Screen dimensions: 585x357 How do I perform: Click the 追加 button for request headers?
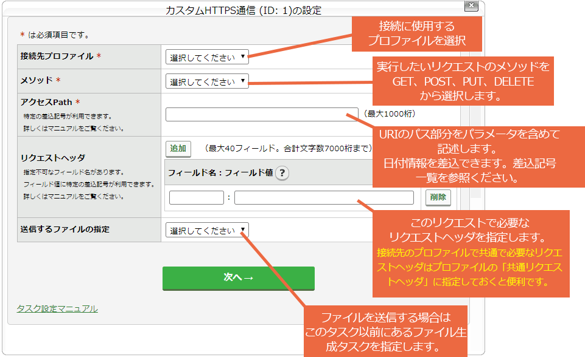[x=178, y=149]
